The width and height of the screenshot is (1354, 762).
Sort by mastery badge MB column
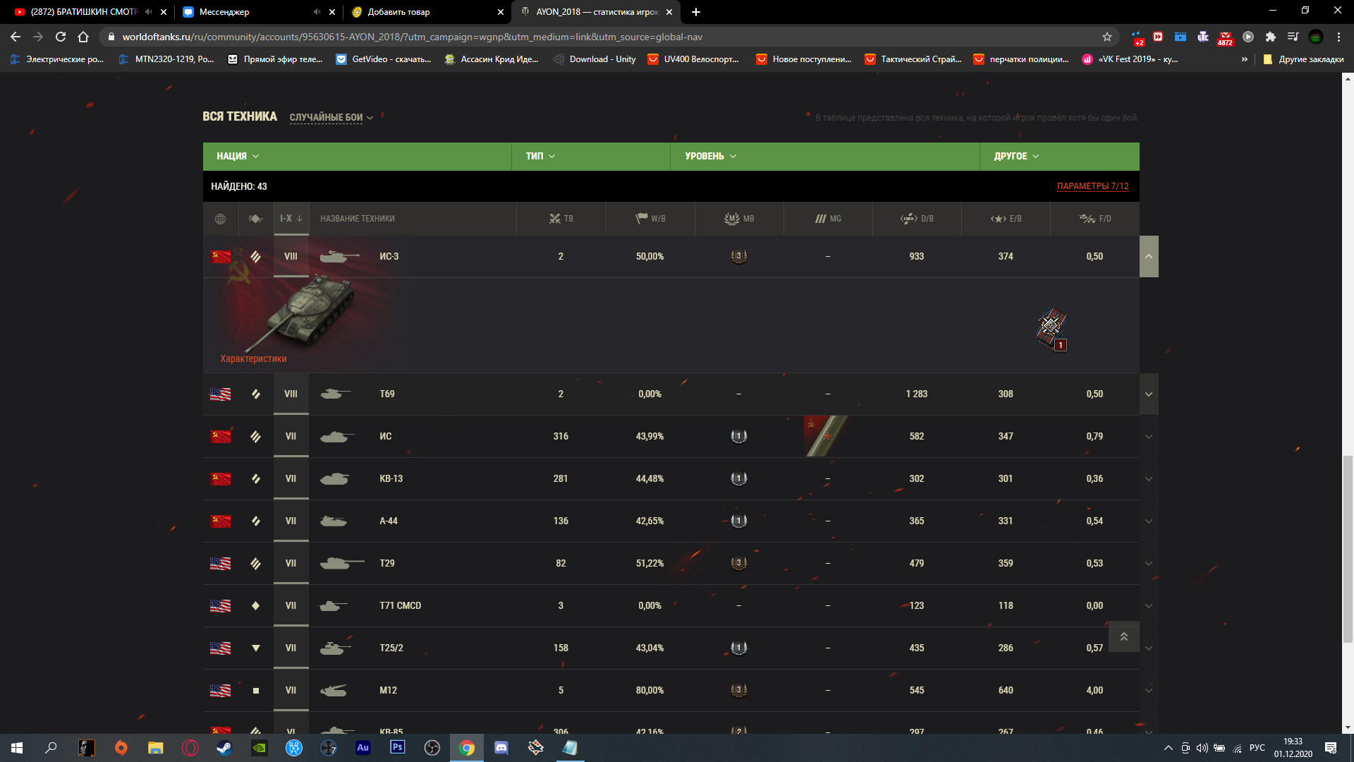pyautogui.click(x=739, y=219)
